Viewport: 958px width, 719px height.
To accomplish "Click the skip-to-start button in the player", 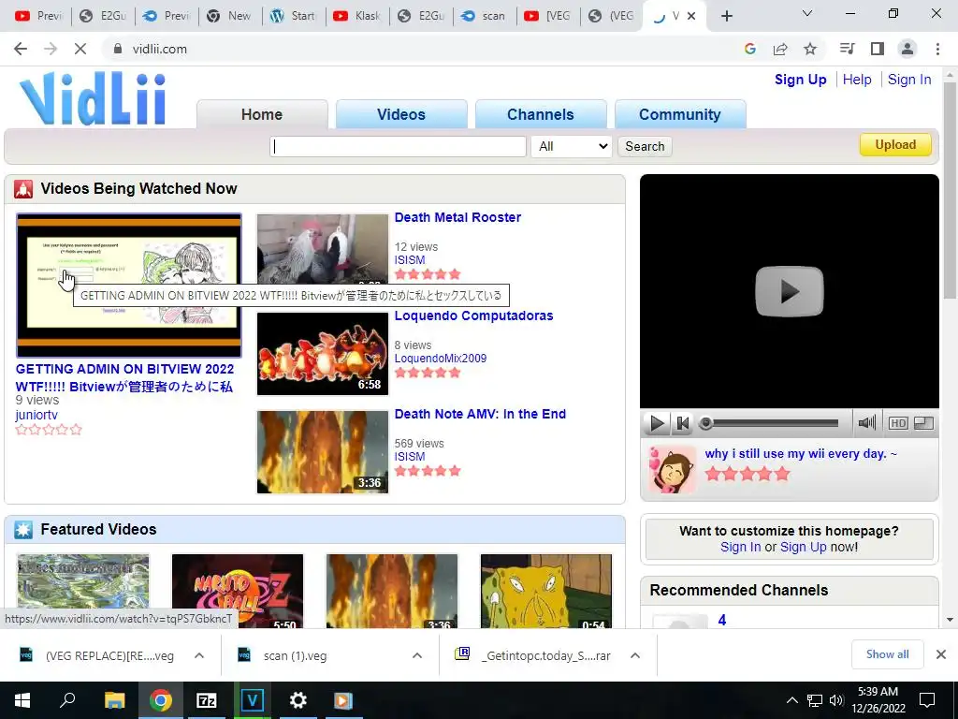I will (682, 423).
